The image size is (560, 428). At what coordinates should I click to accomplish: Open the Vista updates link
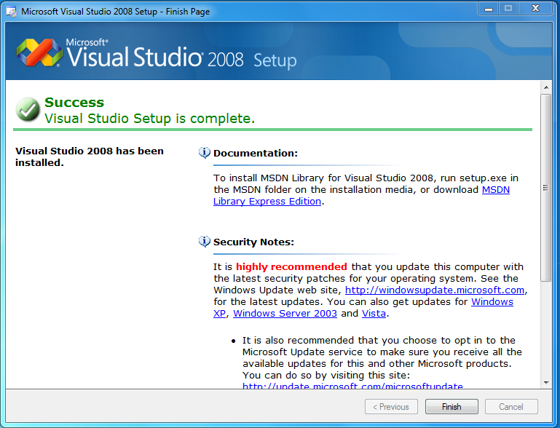(374, 314)
